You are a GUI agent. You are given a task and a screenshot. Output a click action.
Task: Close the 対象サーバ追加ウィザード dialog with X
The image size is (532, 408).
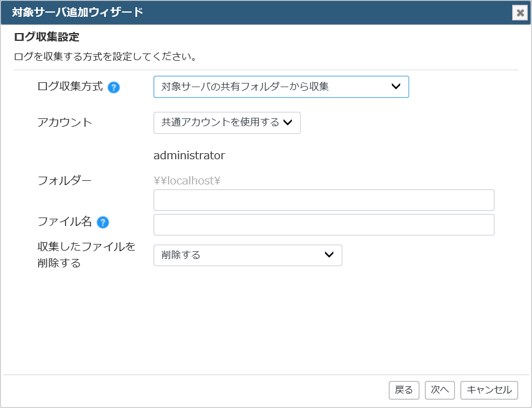[520, 13]
